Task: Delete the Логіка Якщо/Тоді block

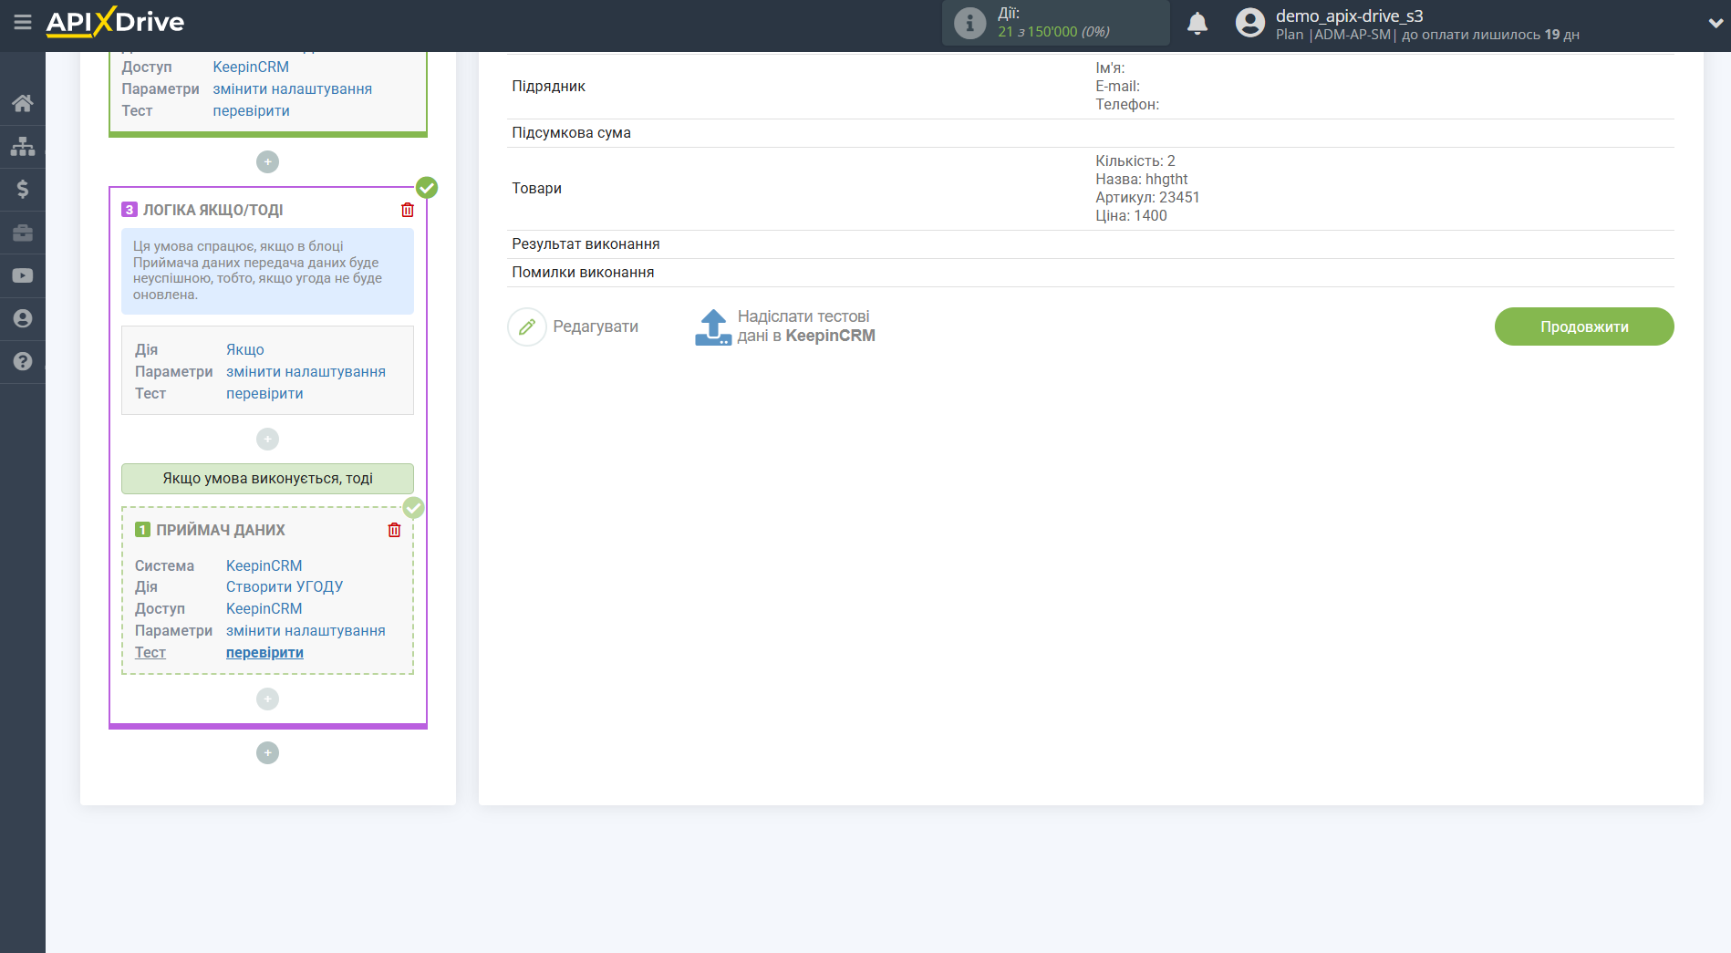Action: (x=408, y=210)
